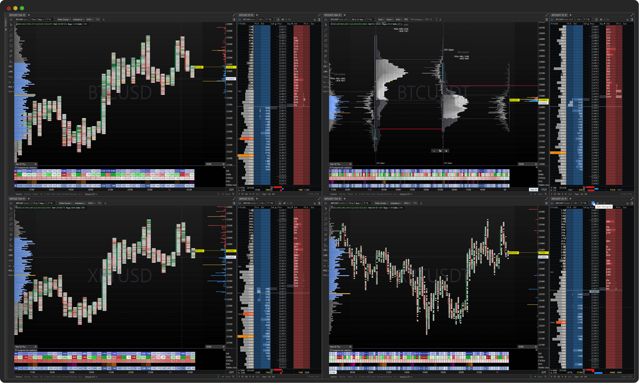Open Imbalance dropdown in BTCUSD 15m
The height and width of the screenshot is (383, 639).
(79, 19)
